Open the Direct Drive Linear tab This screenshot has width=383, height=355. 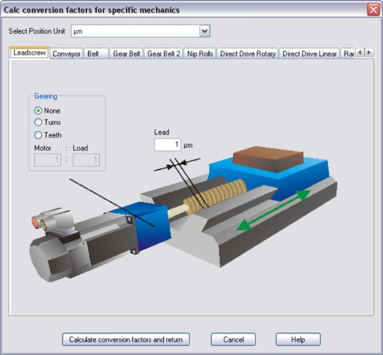point(310,54)
